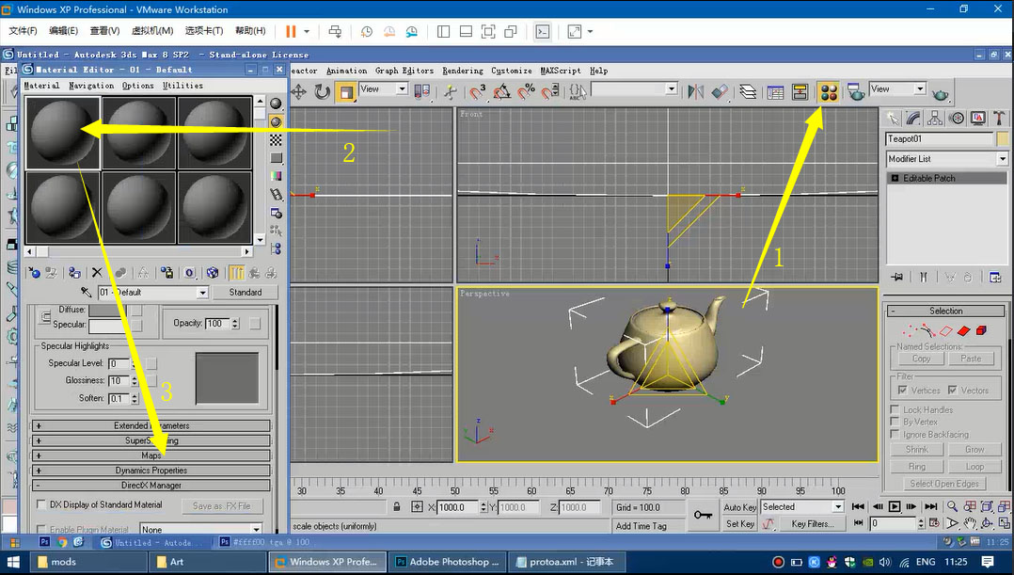Click Get Material icon in Material Editor

click(34, 273)
